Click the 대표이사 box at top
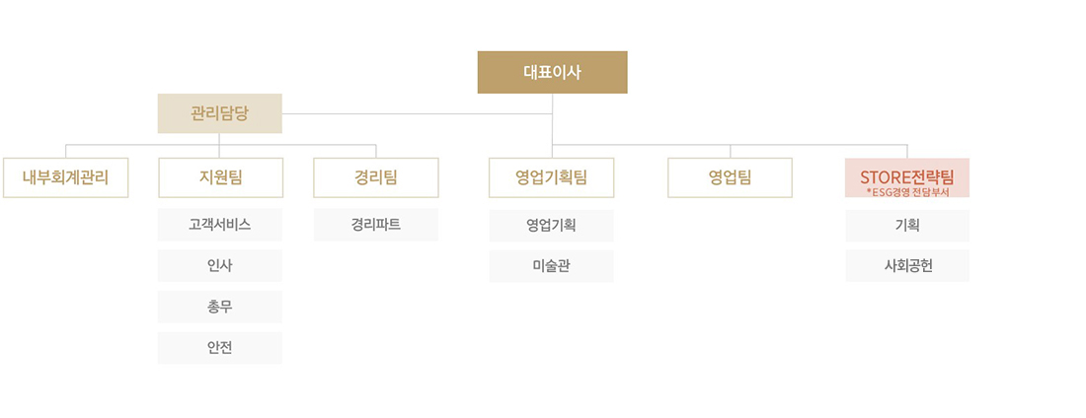 point(552,72)
